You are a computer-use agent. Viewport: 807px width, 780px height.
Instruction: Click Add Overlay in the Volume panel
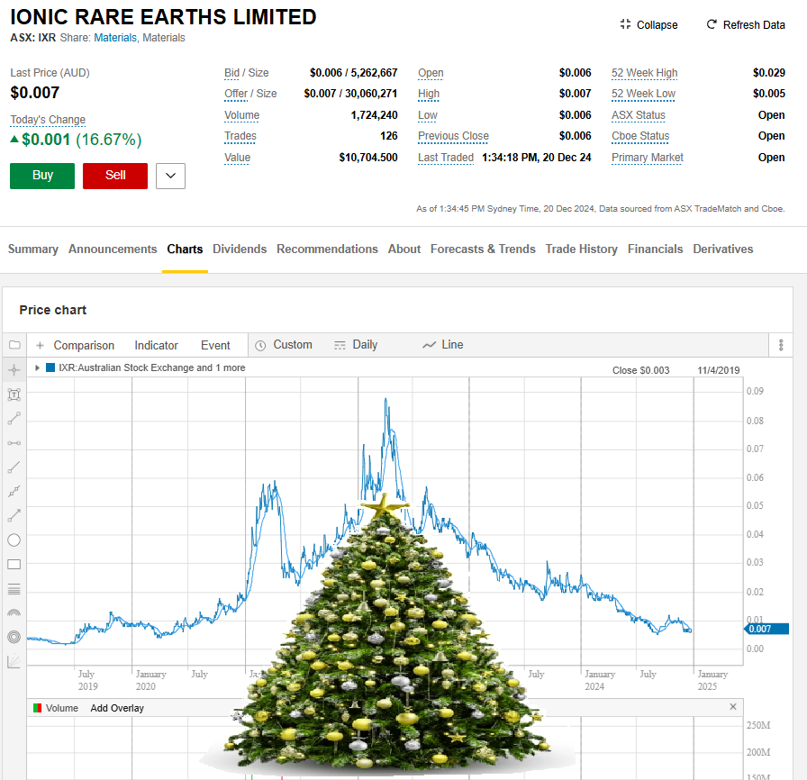(x=117, y=708)
